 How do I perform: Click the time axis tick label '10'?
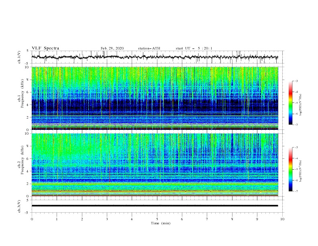282,219
